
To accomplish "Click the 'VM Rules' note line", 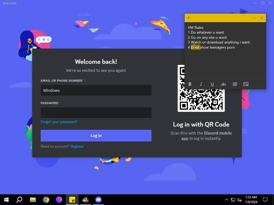I will 196,27.
